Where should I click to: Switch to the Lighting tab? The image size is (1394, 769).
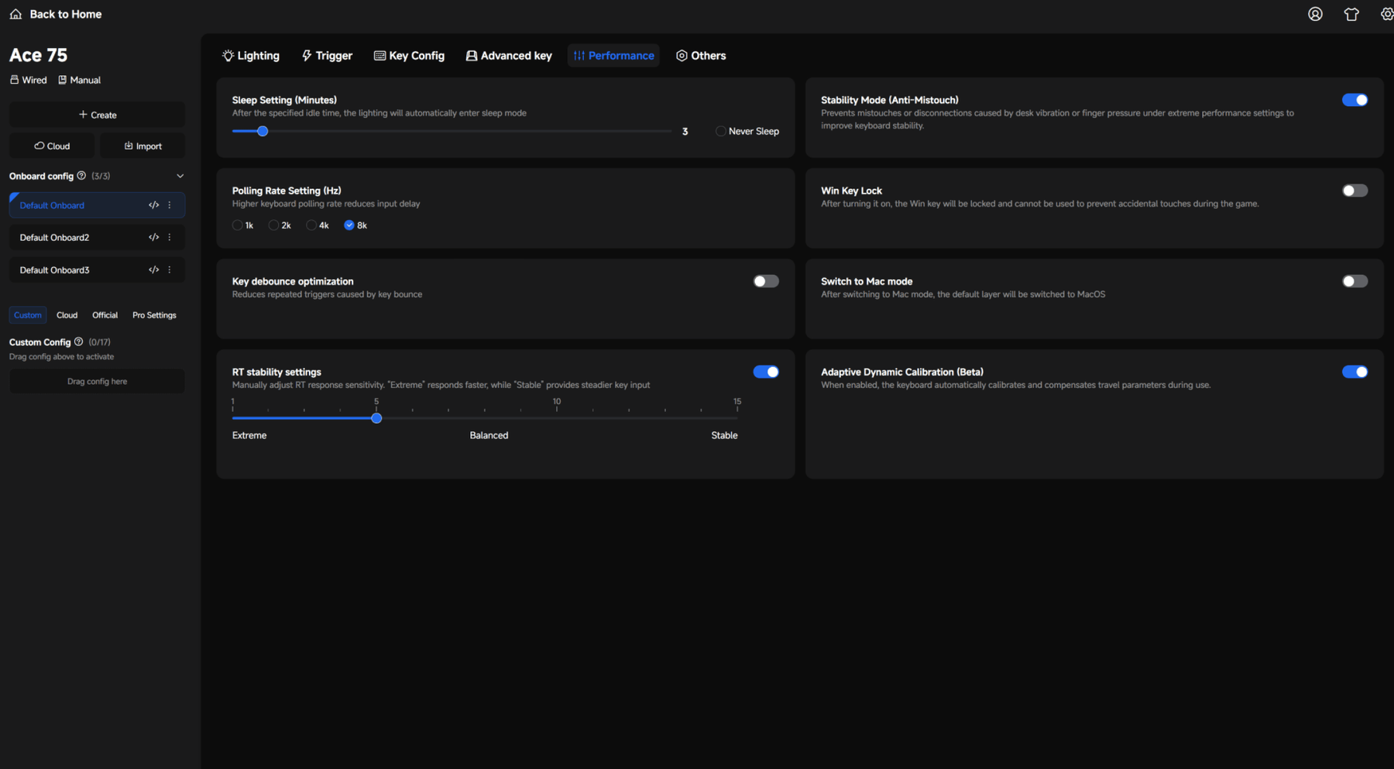[251, 56]
